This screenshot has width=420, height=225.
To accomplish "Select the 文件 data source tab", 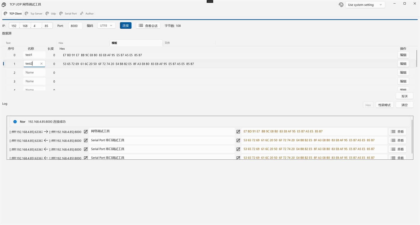I will coord(167,43).
